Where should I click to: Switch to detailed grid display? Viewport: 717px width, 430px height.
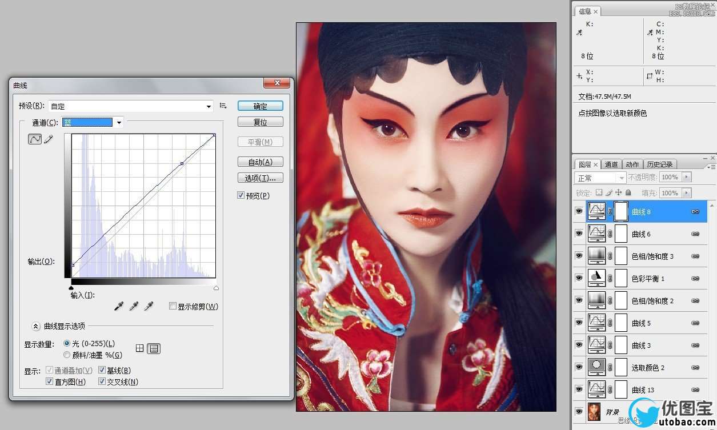pos(154,348)
